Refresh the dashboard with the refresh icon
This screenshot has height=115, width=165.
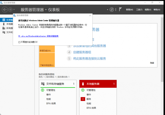point(112,10)
